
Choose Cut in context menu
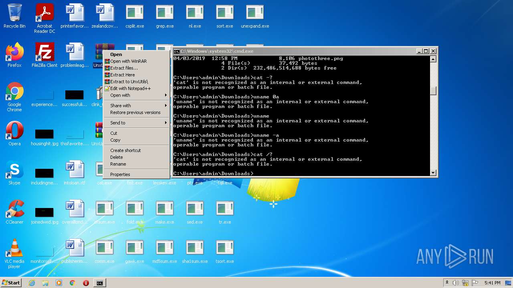pos(136,133)
